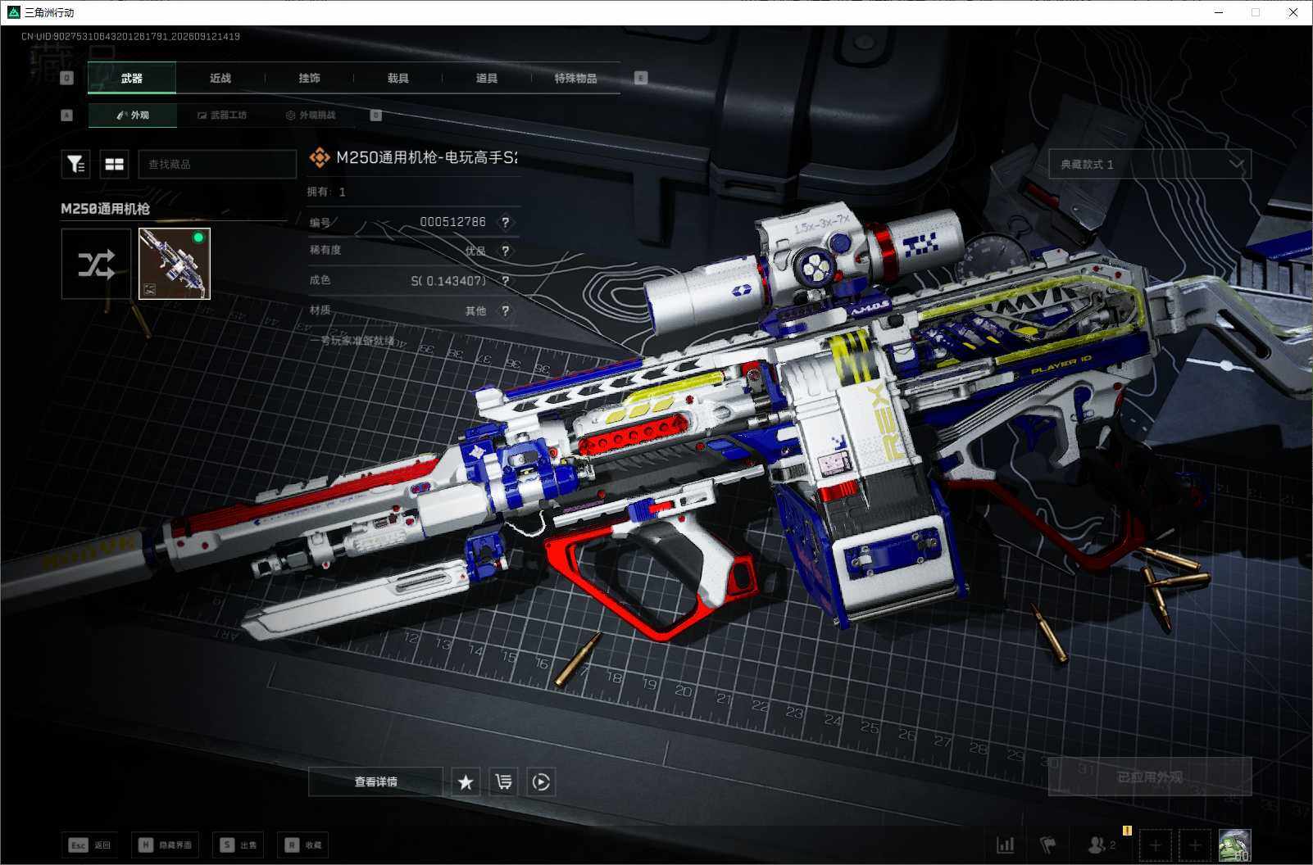Click the serial number 000512786
This screenshot has height=865, width=1313.
pyautogui.click(x=452, y=222)
